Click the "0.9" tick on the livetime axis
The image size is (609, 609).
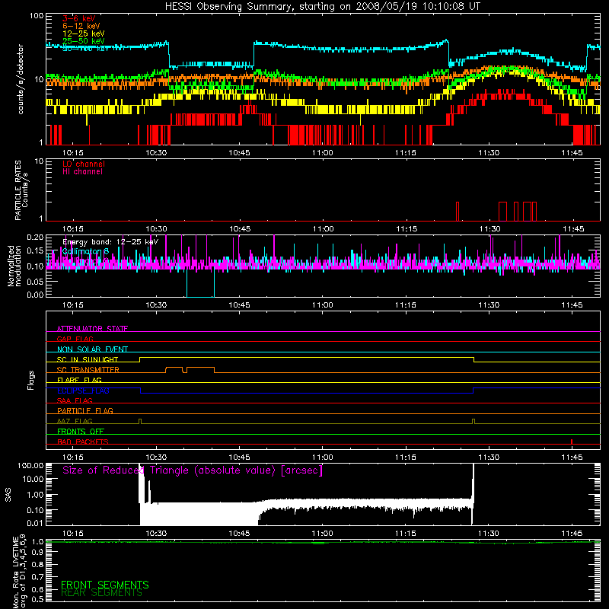coord(38,552)
